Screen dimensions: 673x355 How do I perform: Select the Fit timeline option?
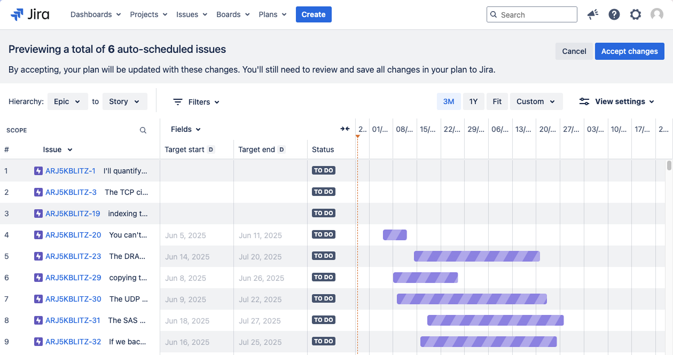pyautogui.click(x=497, y=101)
